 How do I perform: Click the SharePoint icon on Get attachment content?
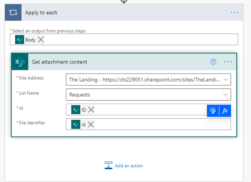(x=20, y=62)
